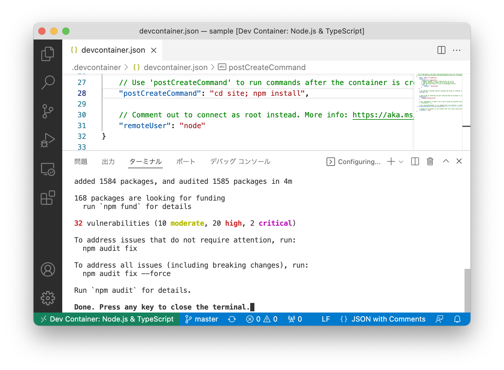Synchronize changes via sync icon
Viewport: 504px width, 370px height.
click(x=232, y=319)
